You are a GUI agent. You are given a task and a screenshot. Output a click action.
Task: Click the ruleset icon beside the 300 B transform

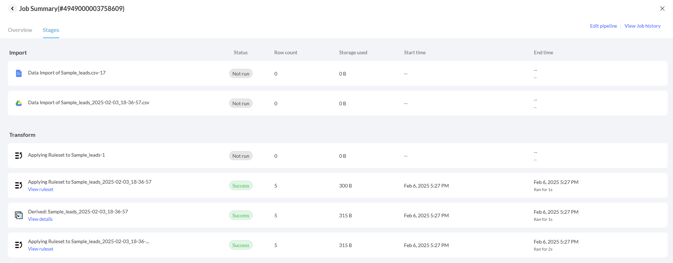pyautogui.click(x=19, y=185)
